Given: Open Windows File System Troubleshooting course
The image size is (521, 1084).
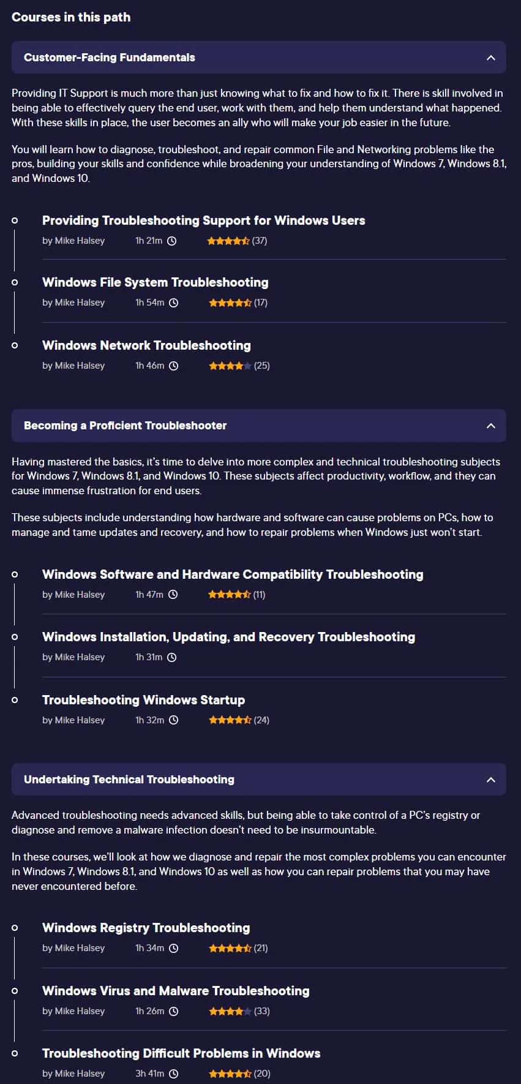Looking at the screenshot, I should [156, 282].
